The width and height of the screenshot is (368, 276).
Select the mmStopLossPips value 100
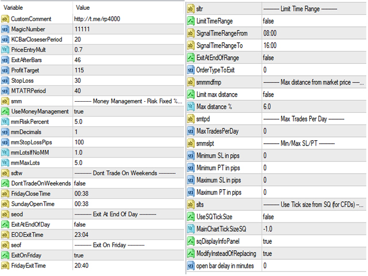coord(79,142)
